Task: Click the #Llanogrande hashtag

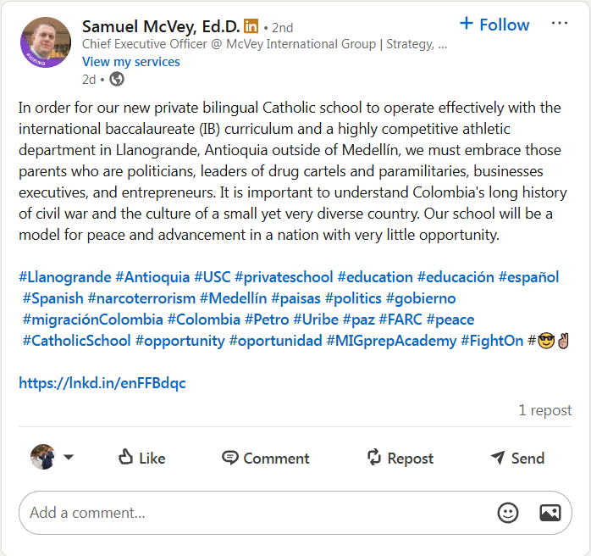Action: tap(65, 277)
